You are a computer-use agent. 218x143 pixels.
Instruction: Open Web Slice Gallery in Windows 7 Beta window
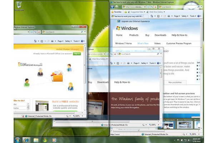click(156, 12)
